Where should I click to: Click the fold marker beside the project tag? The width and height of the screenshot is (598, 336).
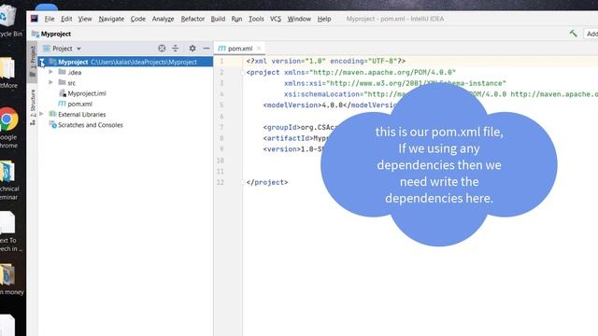coord(243,73)
